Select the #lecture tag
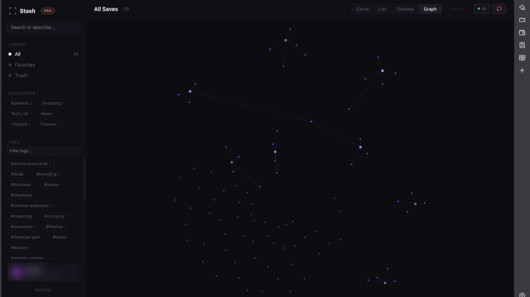530x297 pixels. (21, 247)
